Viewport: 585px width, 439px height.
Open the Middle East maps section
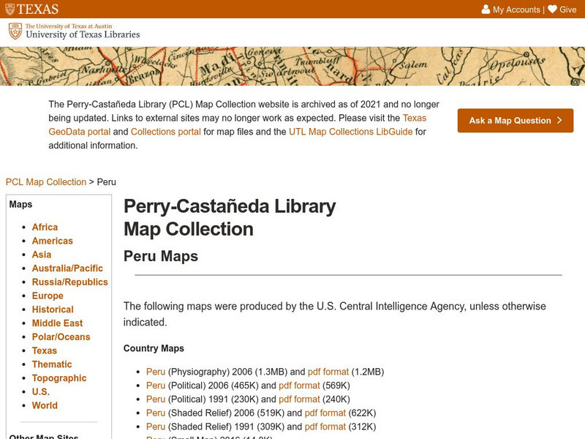[x=58, y=323]
